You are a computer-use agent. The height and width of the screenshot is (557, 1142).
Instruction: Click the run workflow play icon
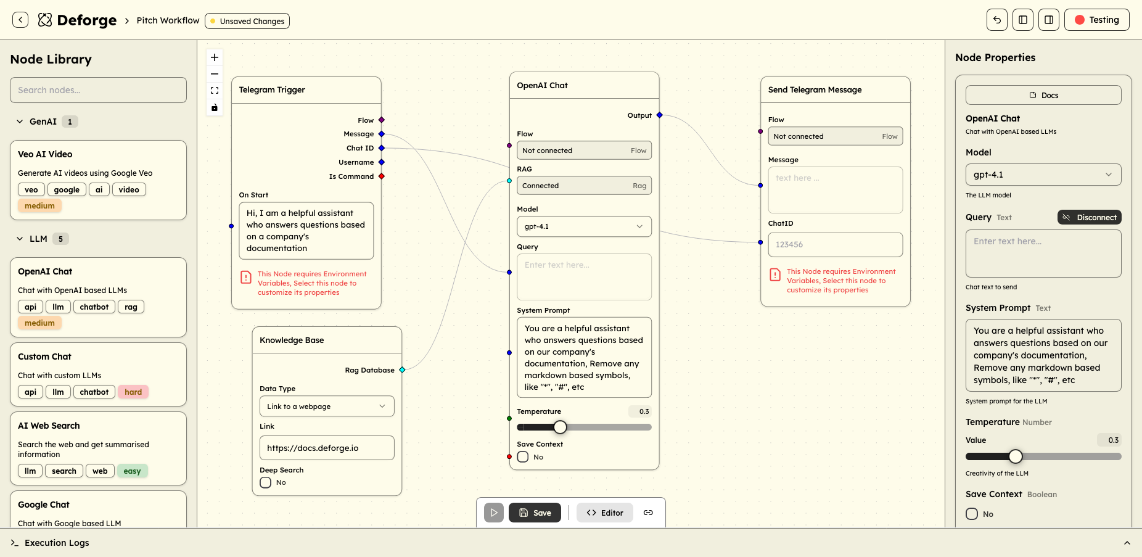[494, 513]
